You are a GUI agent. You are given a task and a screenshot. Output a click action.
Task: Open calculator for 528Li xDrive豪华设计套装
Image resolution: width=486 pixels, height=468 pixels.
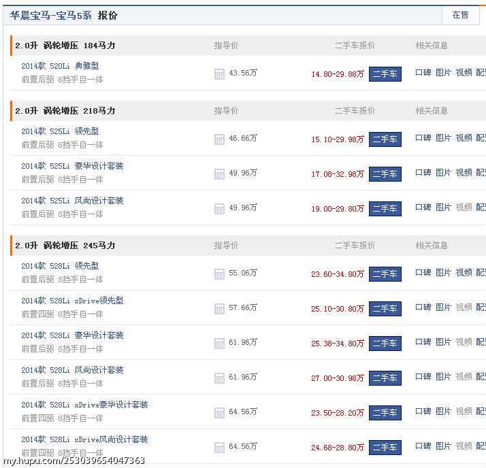pyautogui.click(x=219, y=413)
